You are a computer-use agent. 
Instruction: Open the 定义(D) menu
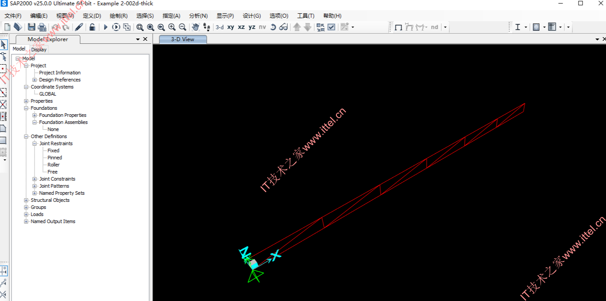92,16
